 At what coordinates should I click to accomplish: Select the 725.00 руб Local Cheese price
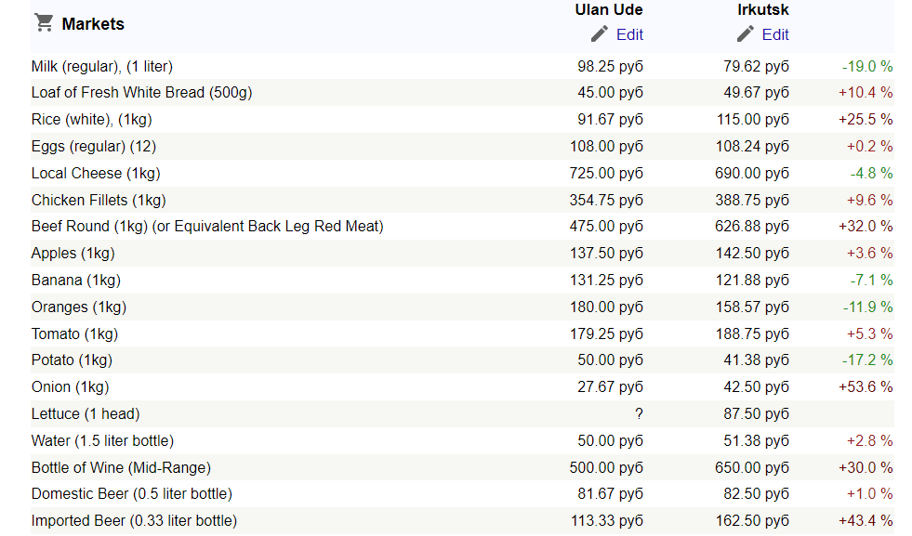coord(606,174)
